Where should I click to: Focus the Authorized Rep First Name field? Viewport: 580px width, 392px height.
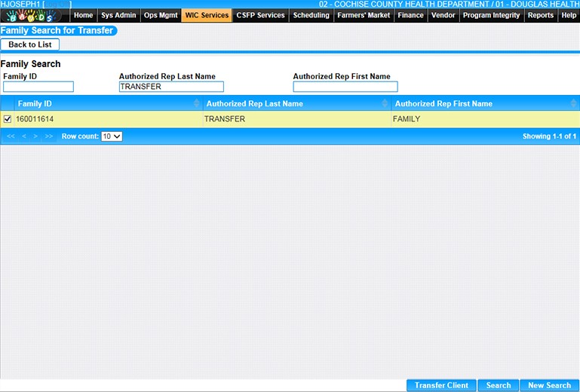click(x=345, y=87)
